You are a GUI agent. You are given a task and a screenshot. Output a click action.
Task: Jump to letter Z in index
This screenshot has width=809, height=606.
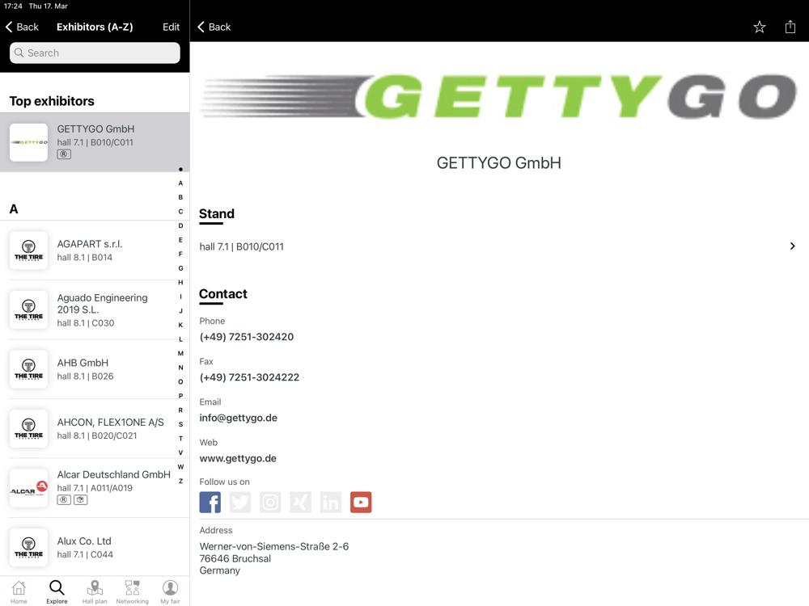(x=180, y=482)
